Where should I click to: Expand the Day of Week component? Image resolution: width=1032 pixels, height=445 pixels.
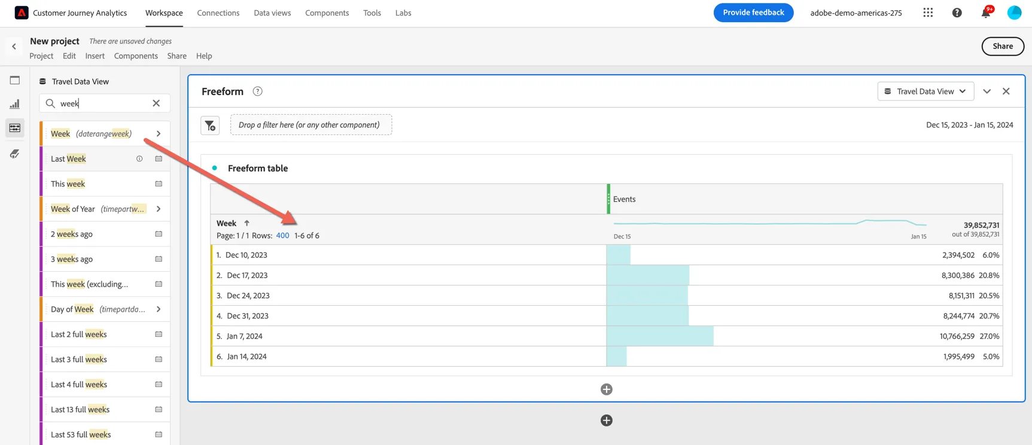point(159,309)
